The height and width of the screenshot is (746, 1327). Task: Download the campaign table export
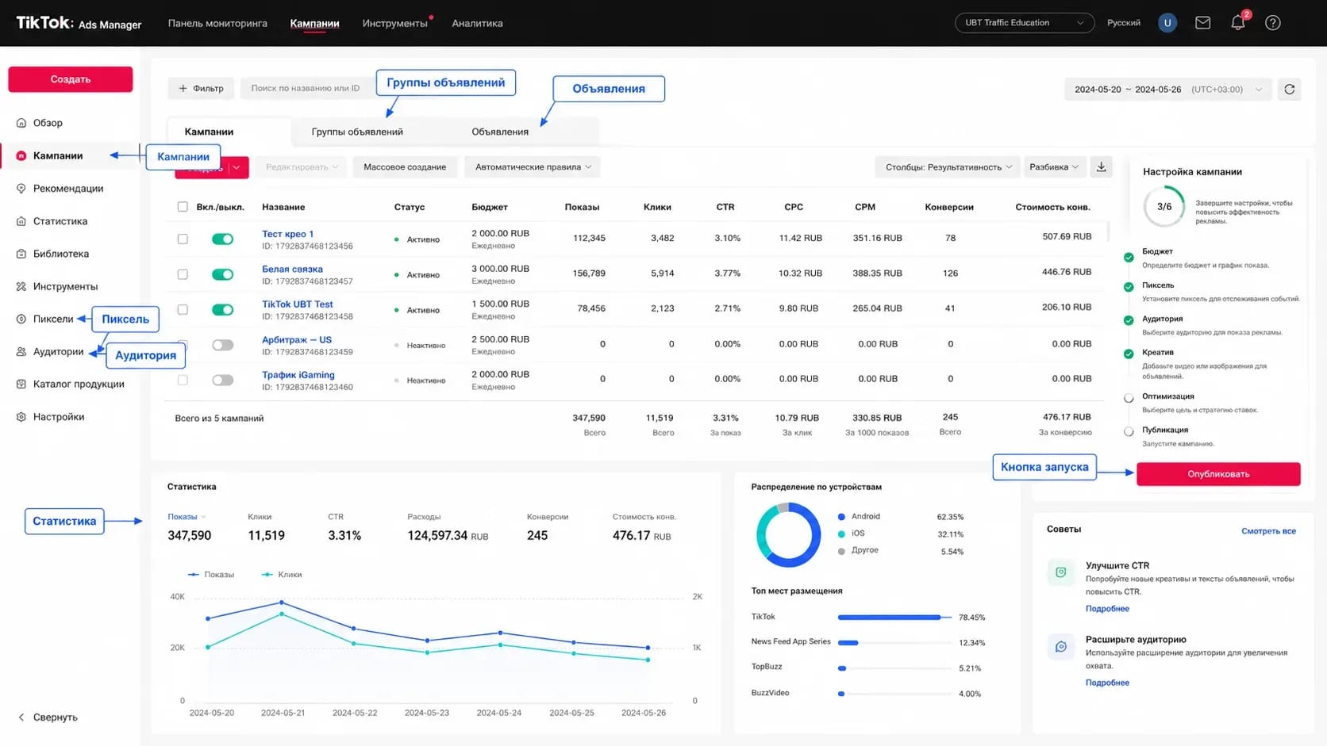[x=1101, y=166]
